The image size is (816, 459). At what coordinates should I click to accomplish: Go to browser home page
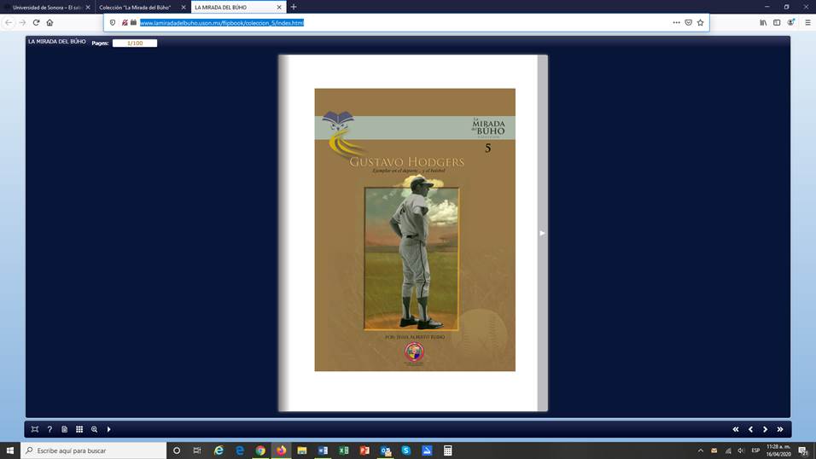click(50, 22)
